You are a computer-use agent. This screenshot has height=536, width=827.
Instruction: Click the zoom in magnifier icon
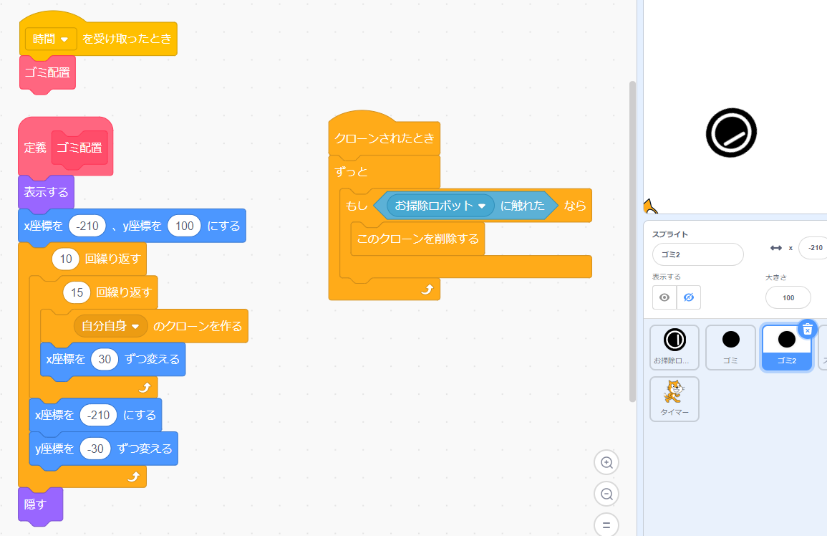606,462
